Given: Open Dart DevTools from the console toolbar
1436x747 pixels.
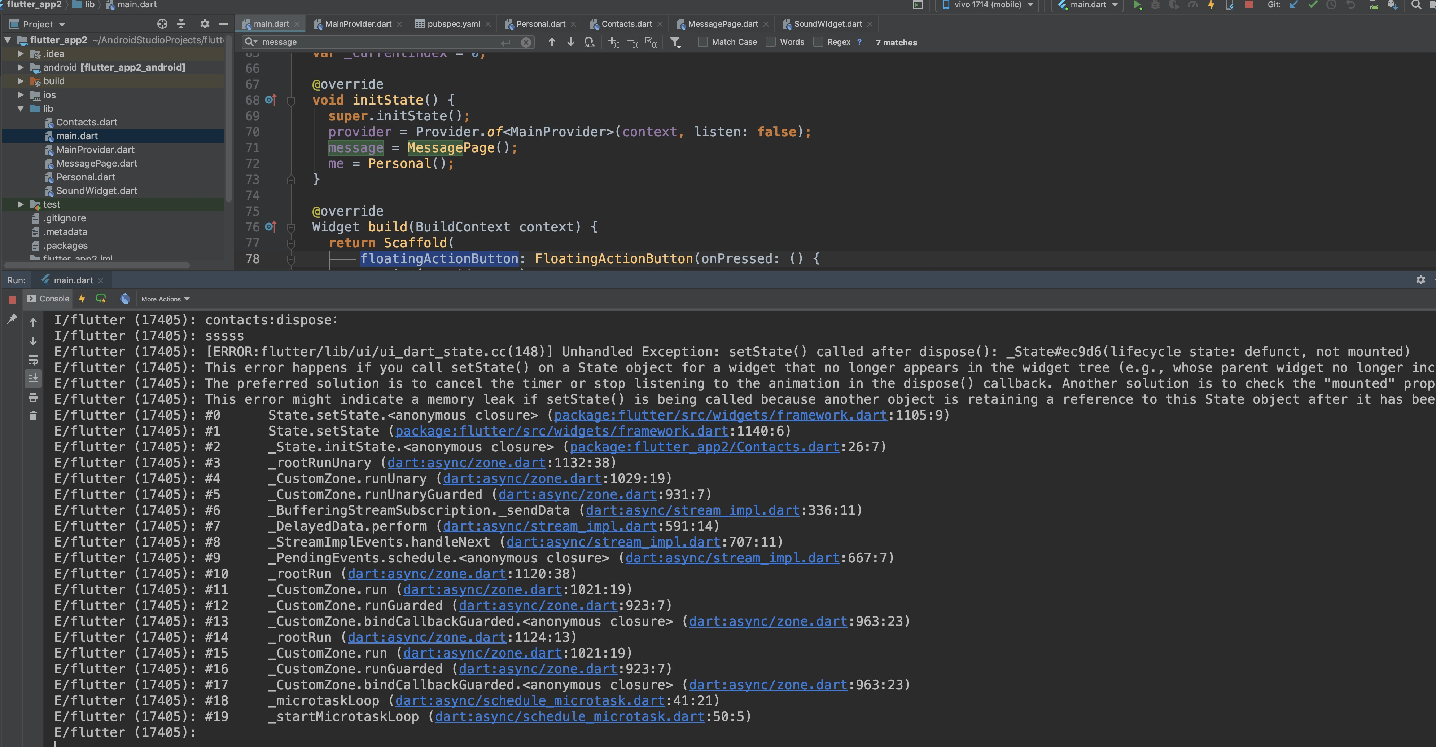Looking at the screenshot, I should tap(125, 299).
